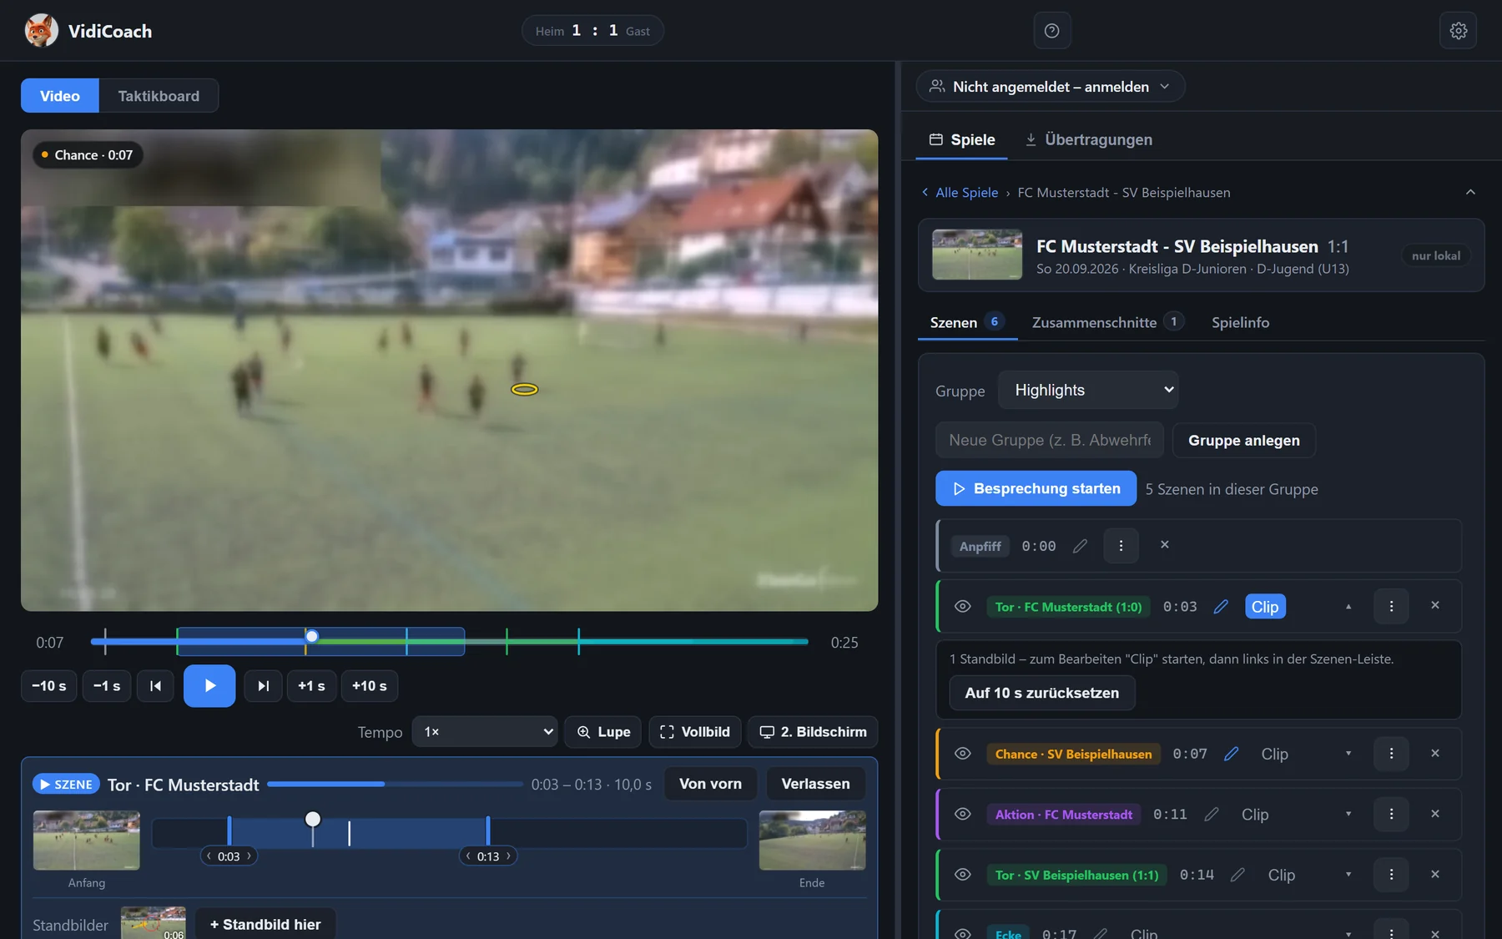Collapse Tor FC Musterstadt scene details
The height and width of the screenshot is (939, 1502).
pos(1348,607)
